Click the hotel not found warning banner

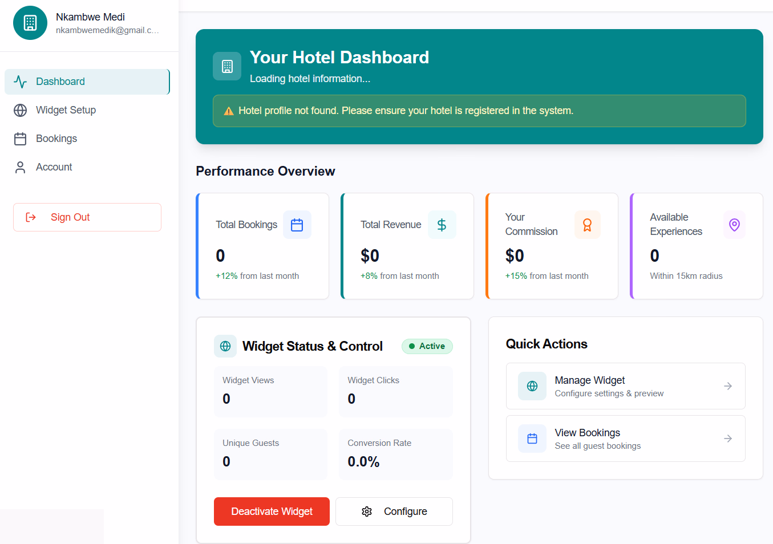479,111
